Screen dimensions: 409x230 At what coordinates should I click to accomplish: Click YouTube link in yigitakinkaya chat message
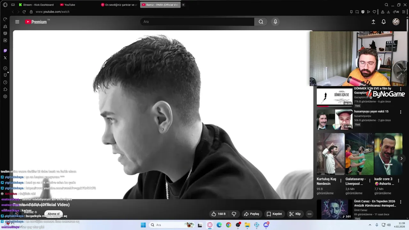click(x=61, y=188)
